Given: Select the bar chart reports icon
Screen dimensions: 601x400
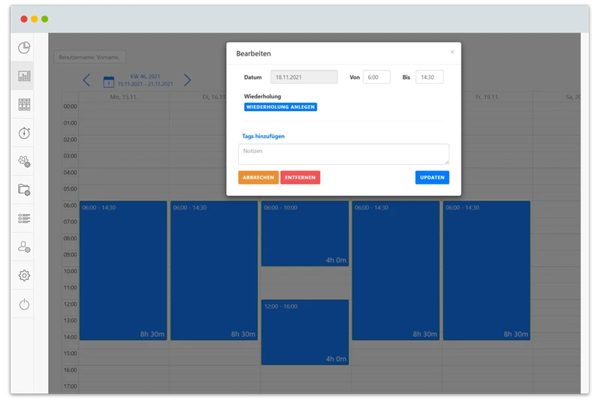Looking at the screenshot, I should (24, 77).
